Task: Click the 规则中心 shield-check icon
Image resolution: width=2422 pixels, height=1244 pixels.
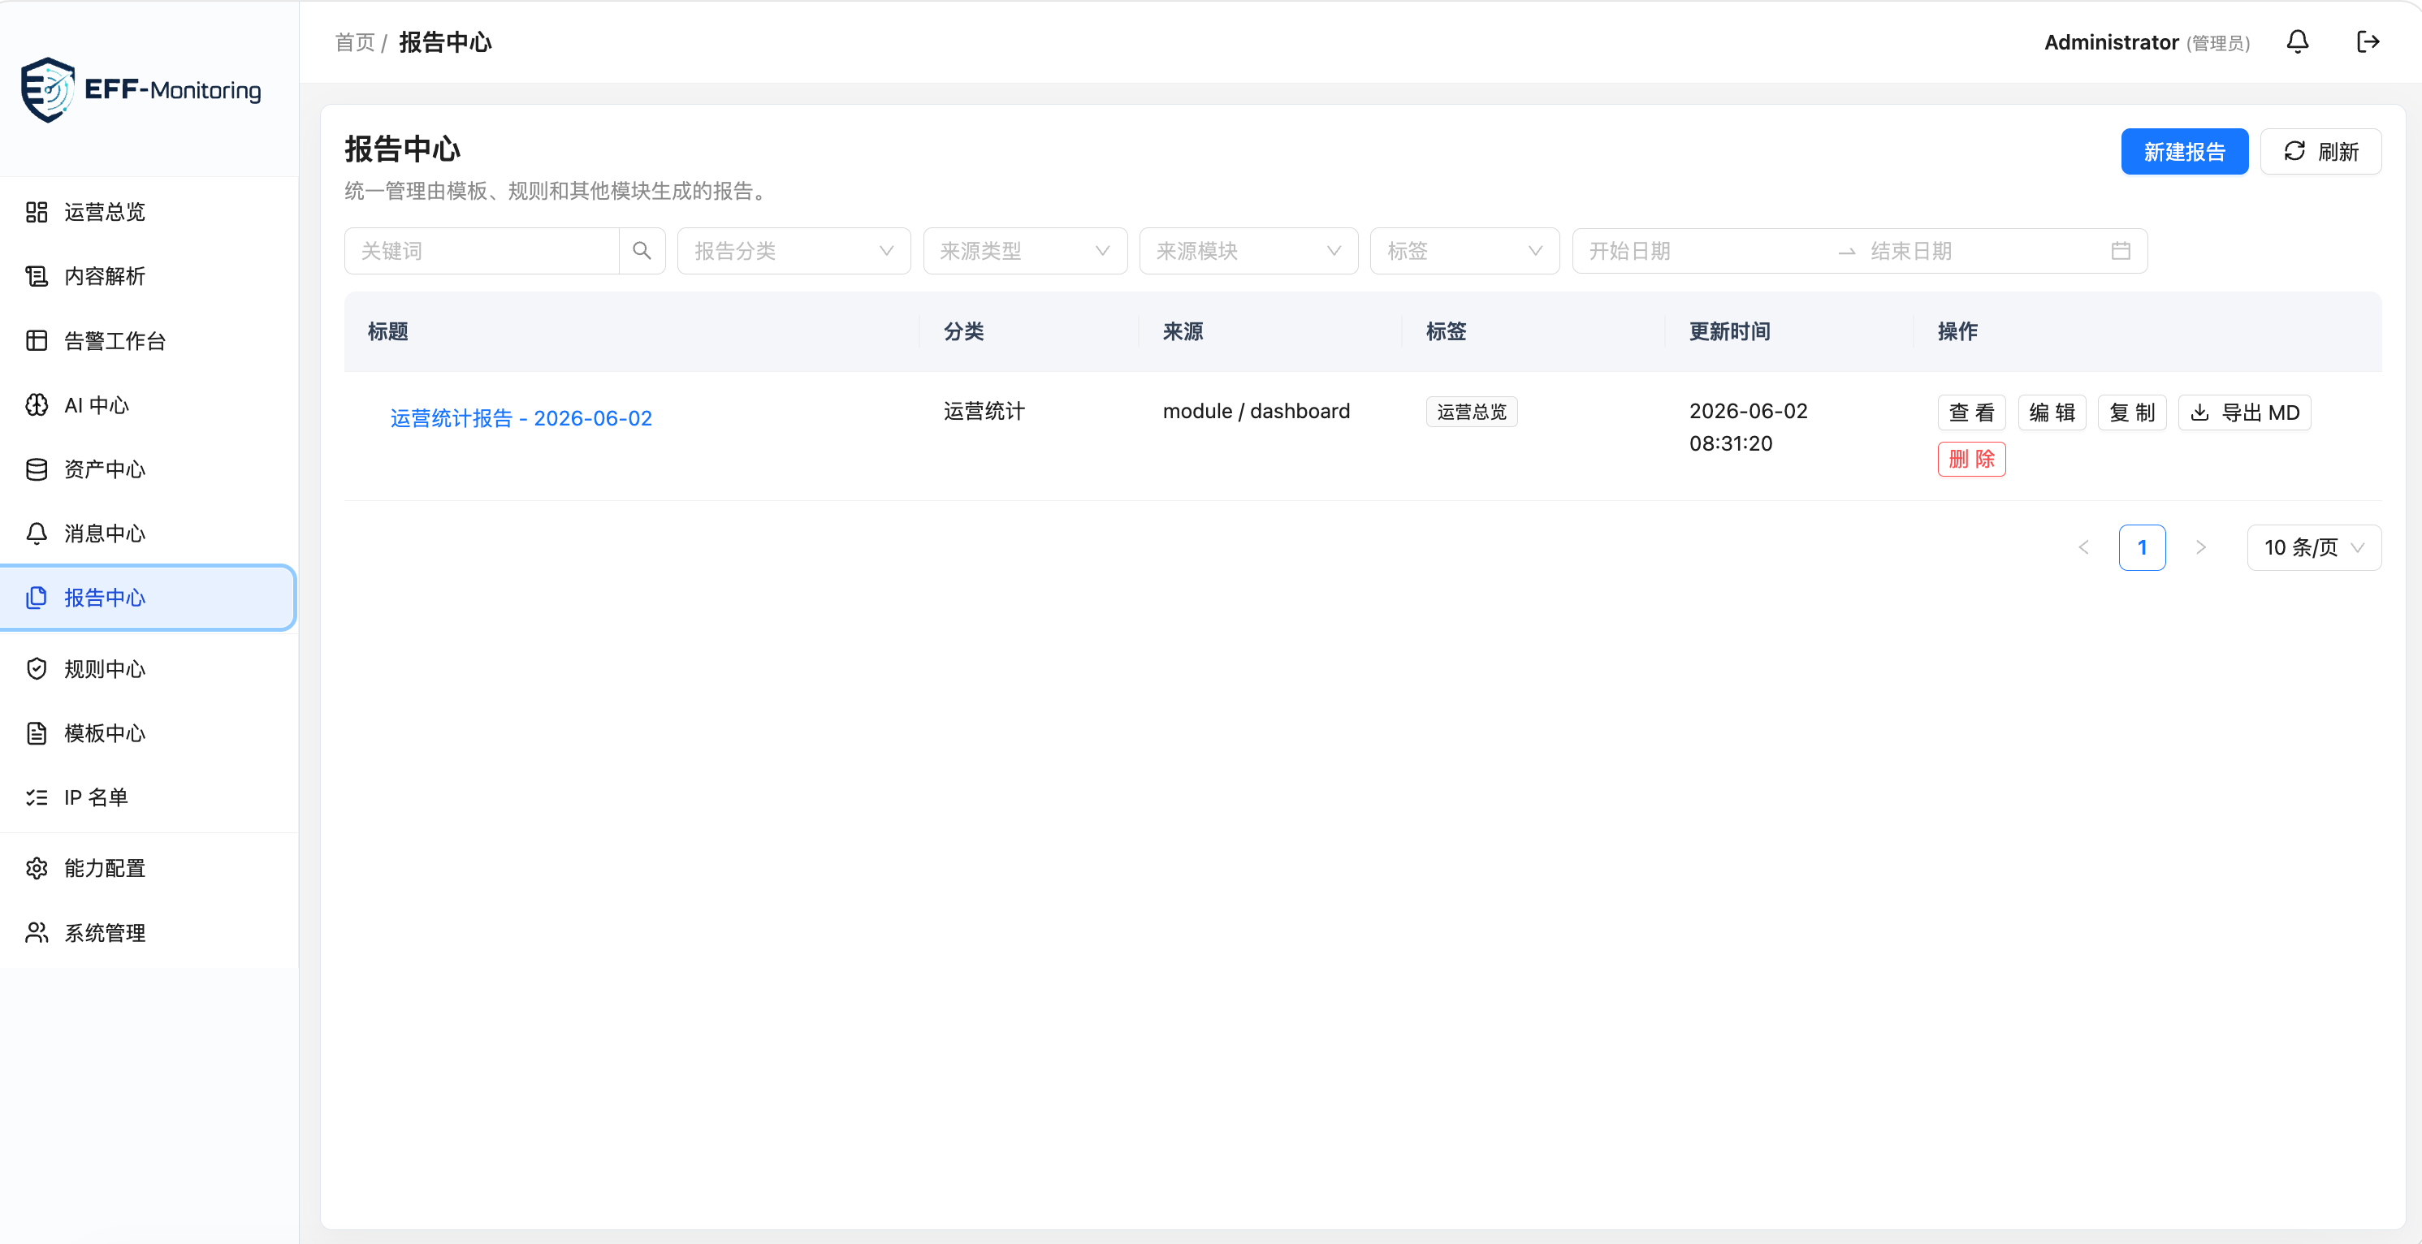Action: click(37, 668)
